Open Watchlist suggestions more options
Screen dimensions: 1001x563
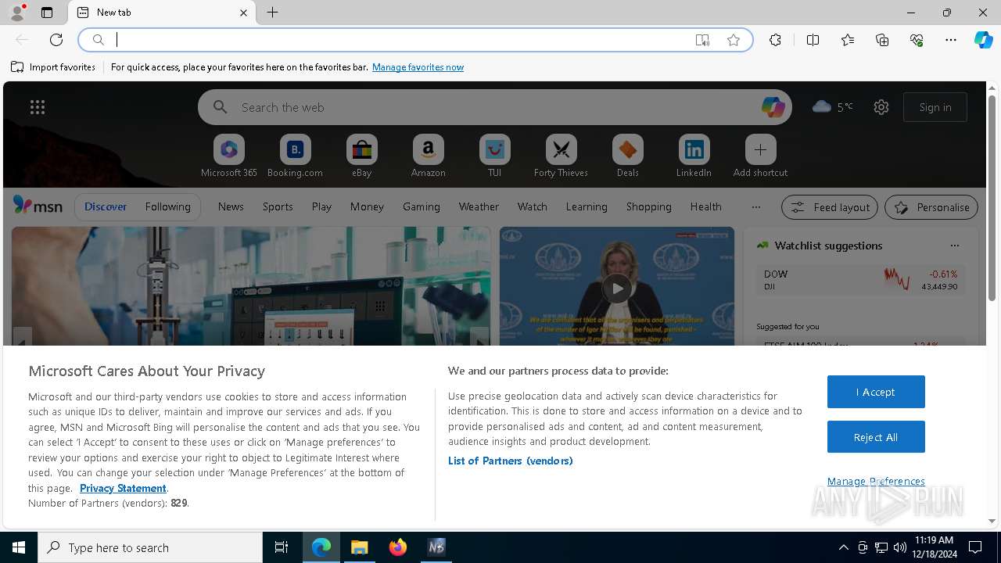[954, 246]
